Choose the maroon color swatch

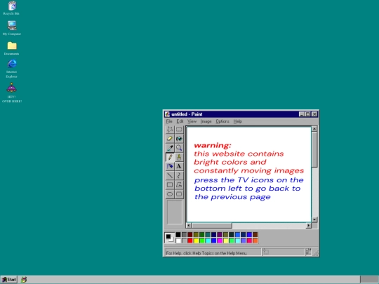(x=190, y=234)
